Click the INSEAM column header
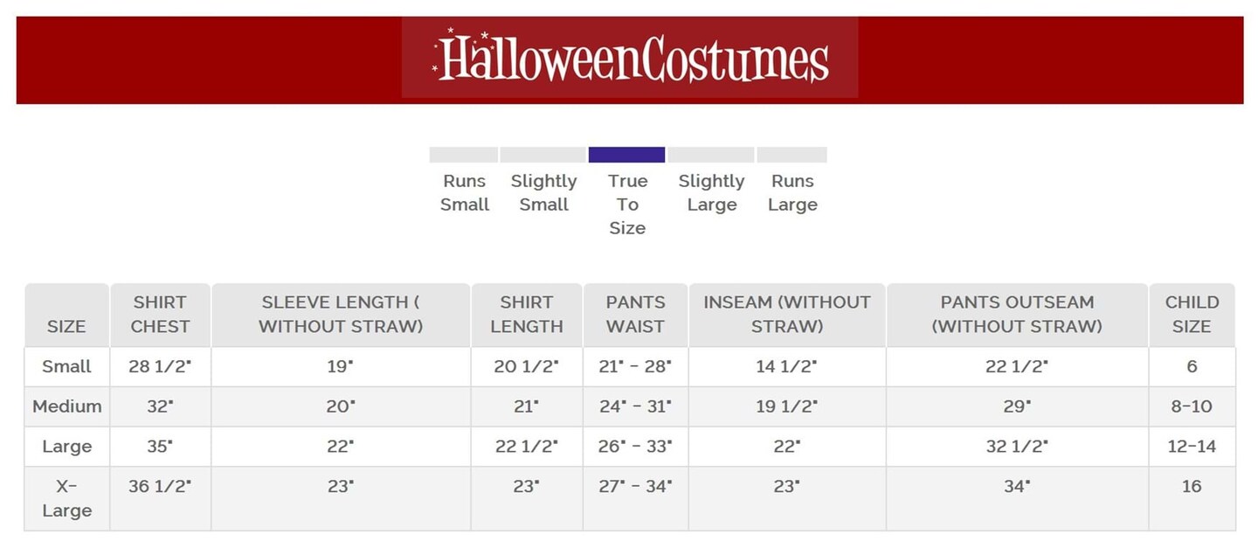Viewport: 1258px width, 555px height. tap(786, 315)
